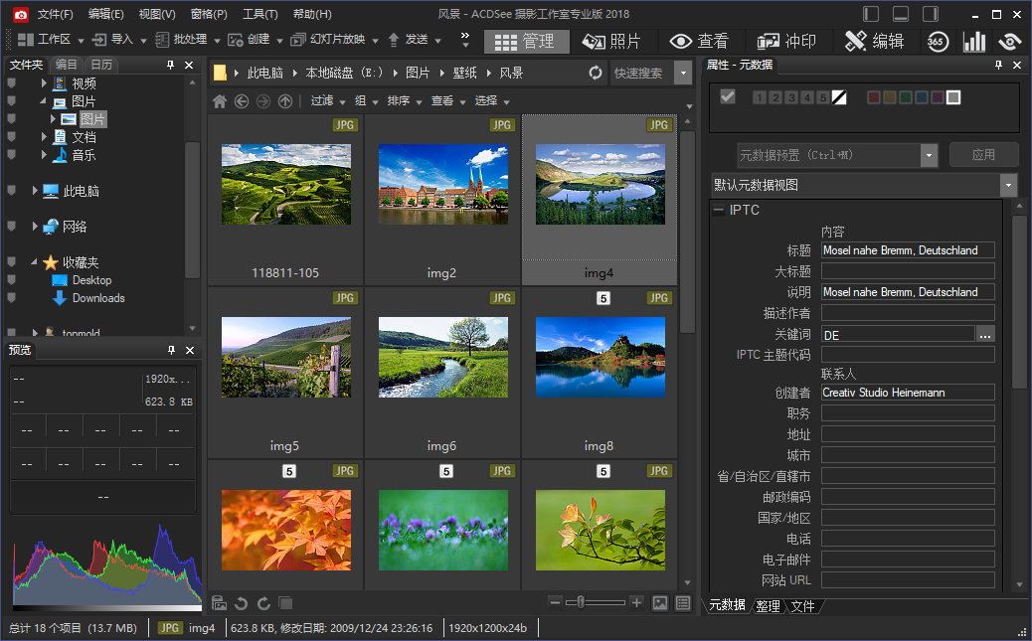This screenshot has height=641, width=1032.
Task: Collapse the 收藏夹 tree node
Action: [34, 262]
